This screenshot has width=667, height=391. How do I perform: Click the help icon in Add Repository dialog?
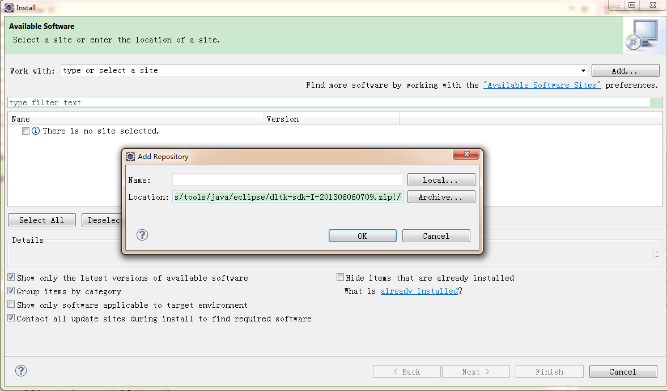pyautogui.click(x=142, y=235)
